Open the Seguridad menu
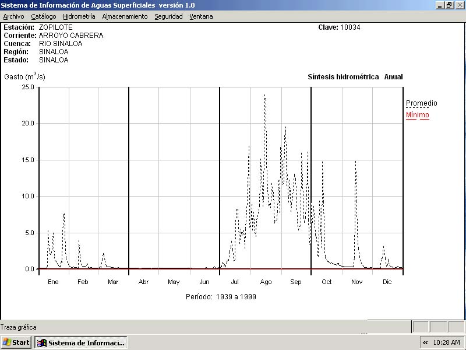The image size is (466, 350). (x=168, y=16)
